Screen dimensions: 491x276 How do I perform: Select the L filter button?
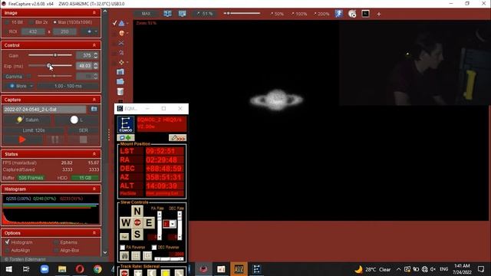pyautogui.click(x=77, y=120)
